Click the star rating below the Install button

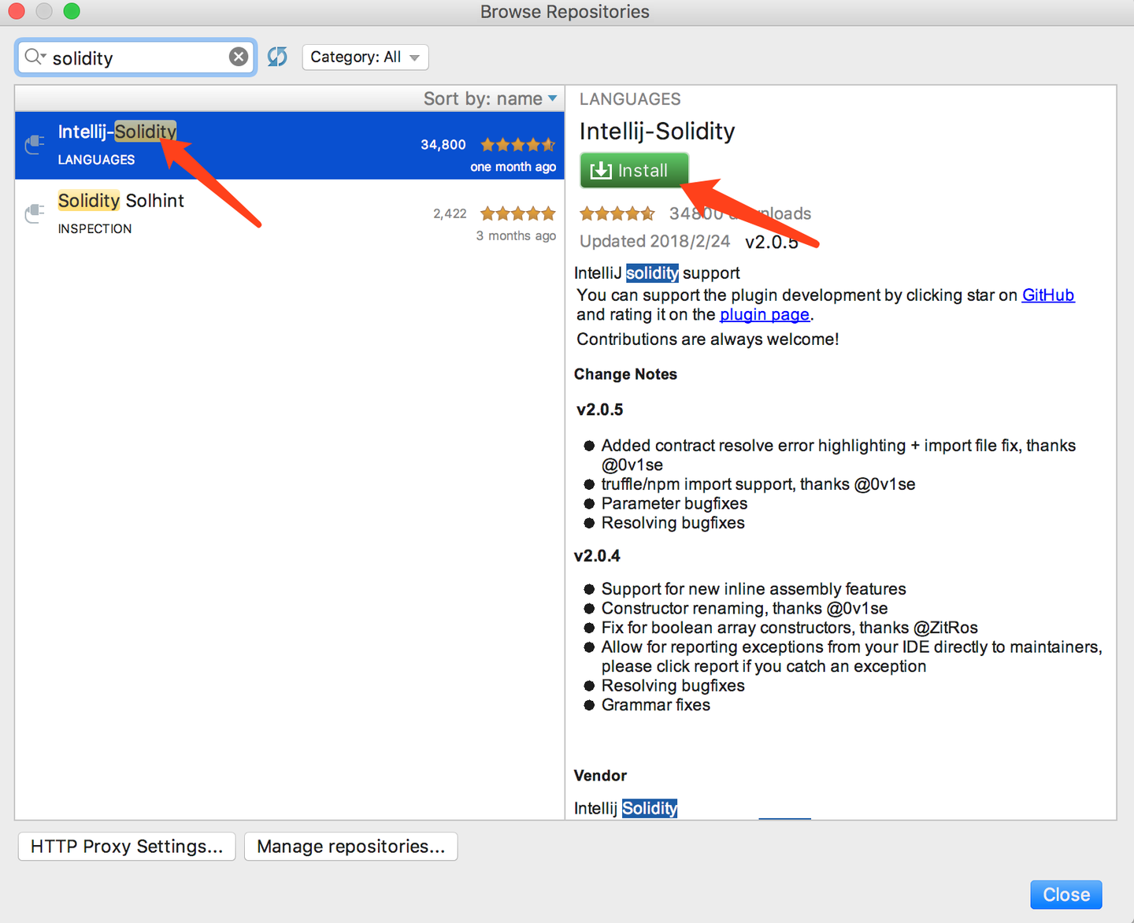pos(617,213)
